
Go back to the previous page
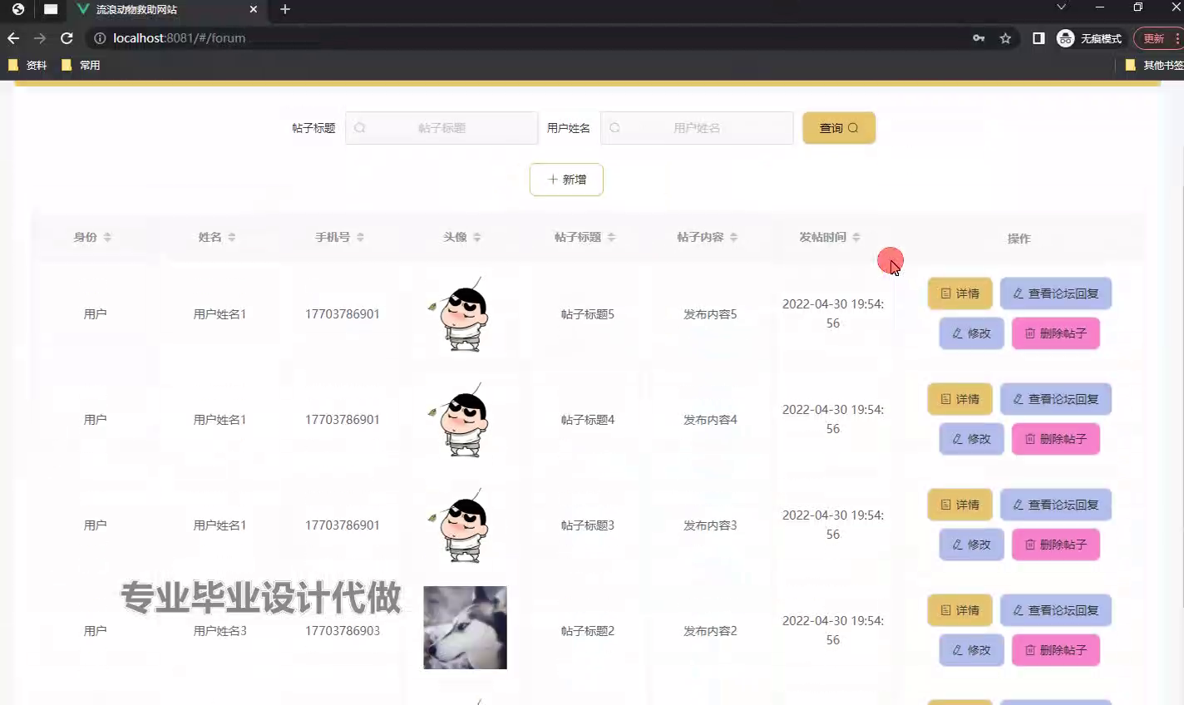(13, 38)
